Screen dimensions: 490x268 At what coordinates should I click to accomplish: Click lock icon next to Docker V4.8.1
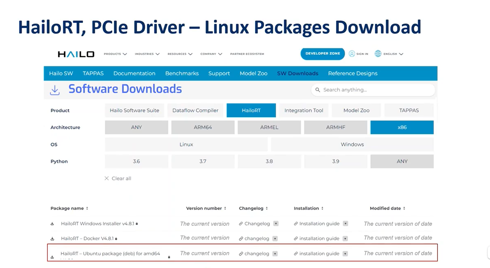[x=116, y=239]
